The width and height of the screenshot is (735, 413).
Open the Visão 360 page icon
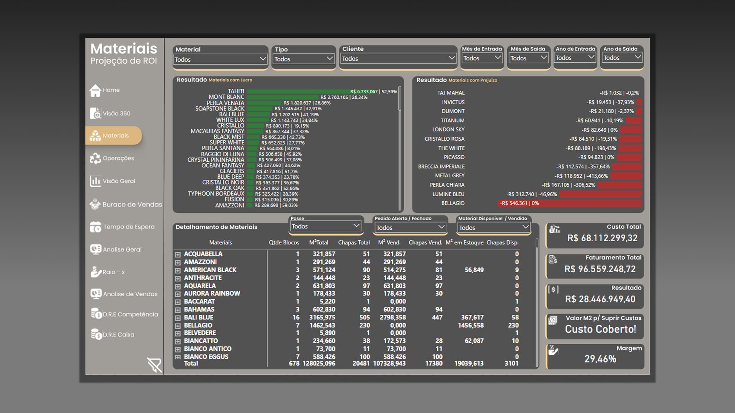95,114
